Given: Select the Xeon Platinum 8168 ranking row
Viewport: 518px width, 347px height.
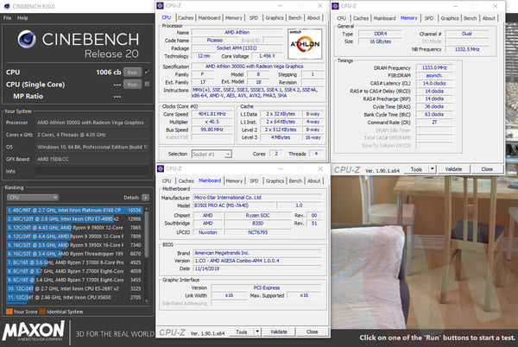Looking at the screenshot, I should 74,210.
